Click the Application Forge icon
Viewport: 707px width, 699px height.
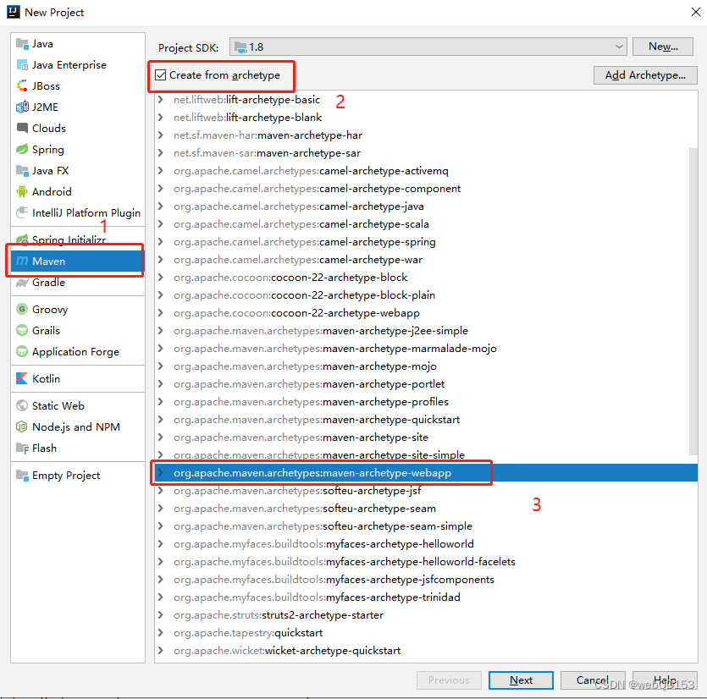tap(22, 351)
